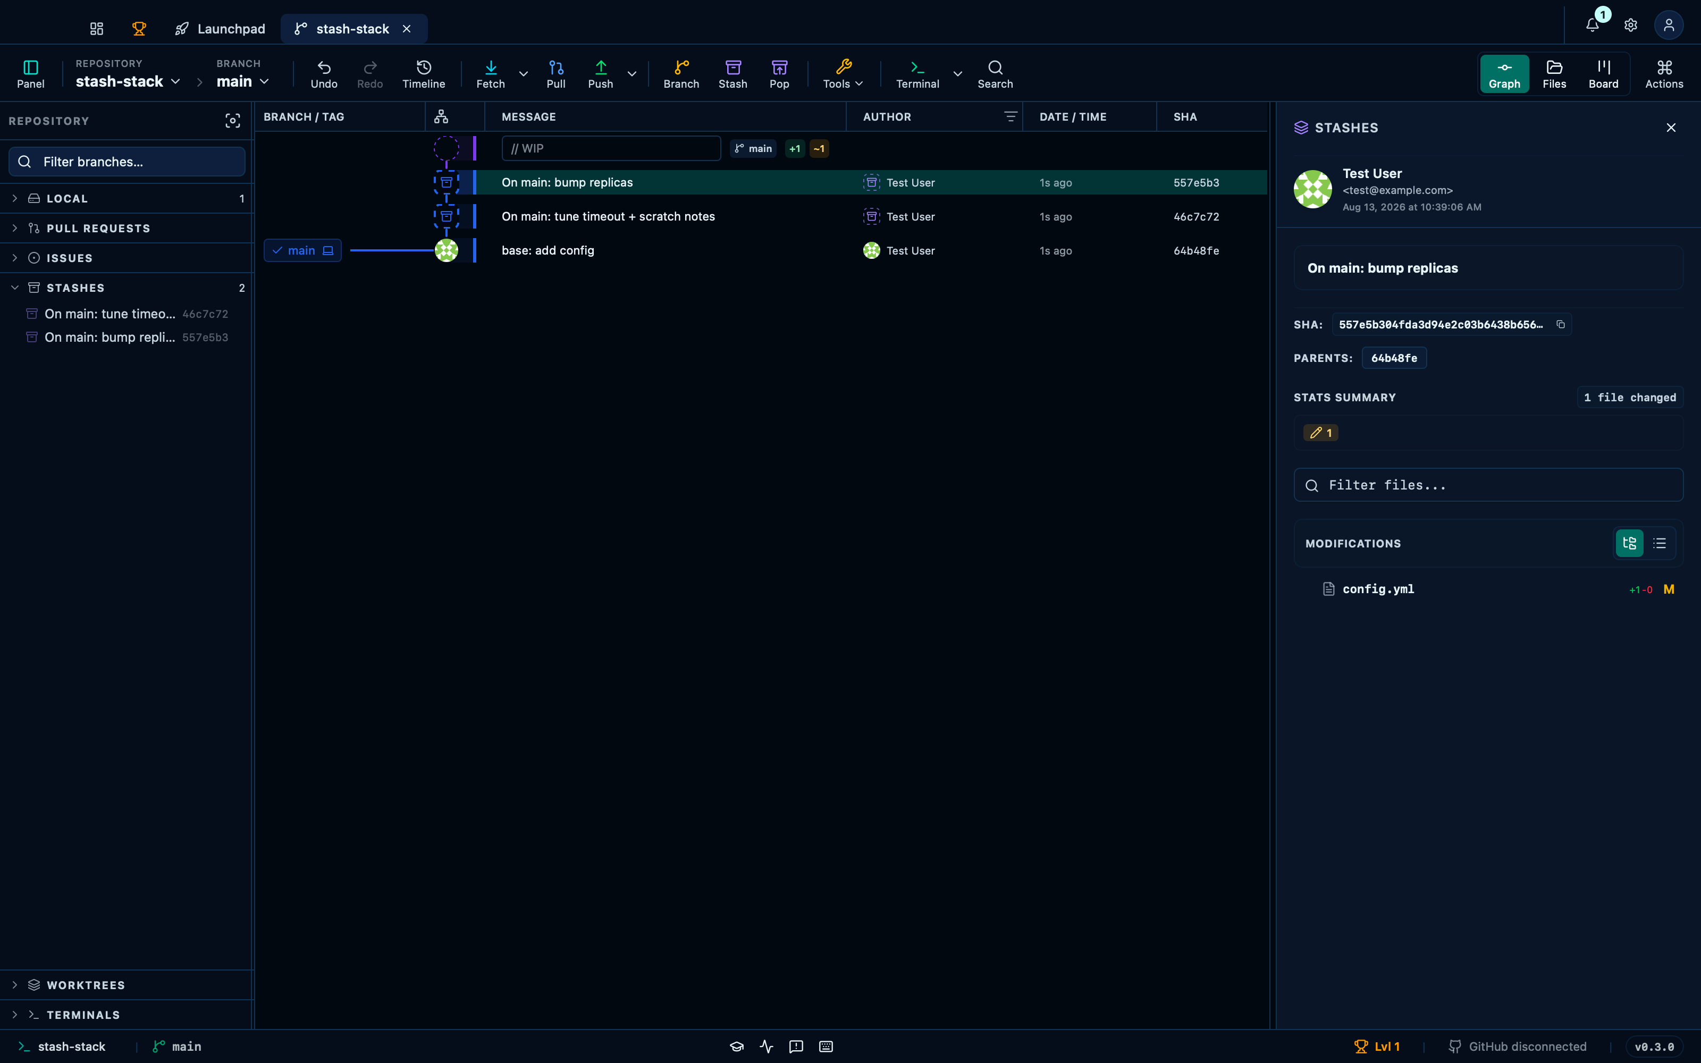
Task: Click the Undo toolbar icon
Action: point(324,74)
